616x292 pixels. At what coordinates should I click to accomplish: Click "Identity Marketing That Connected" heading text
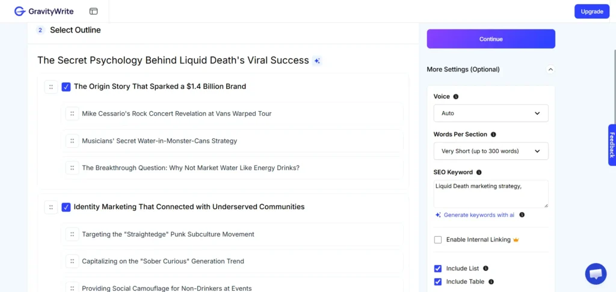189,207
